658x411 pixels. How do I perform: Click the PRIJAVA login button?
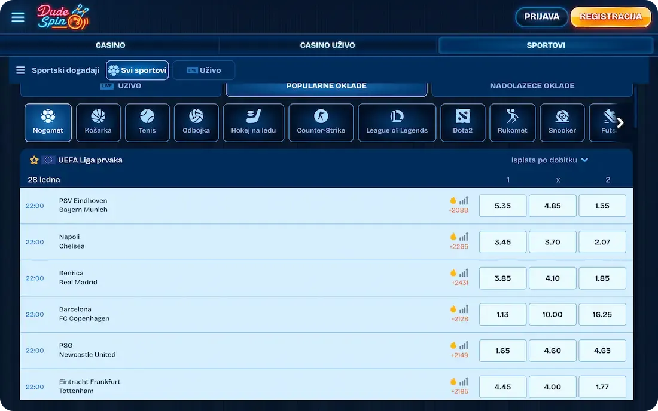541,17
